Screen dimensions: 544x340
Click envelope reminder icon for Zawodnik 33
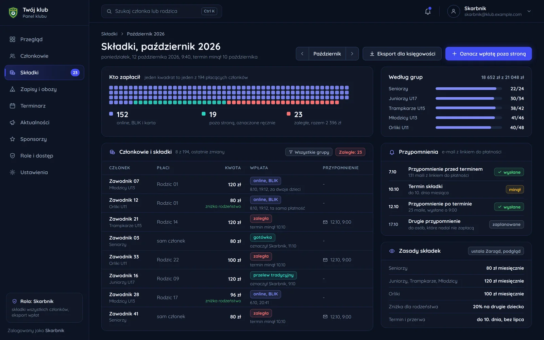(x=325, y=260)
